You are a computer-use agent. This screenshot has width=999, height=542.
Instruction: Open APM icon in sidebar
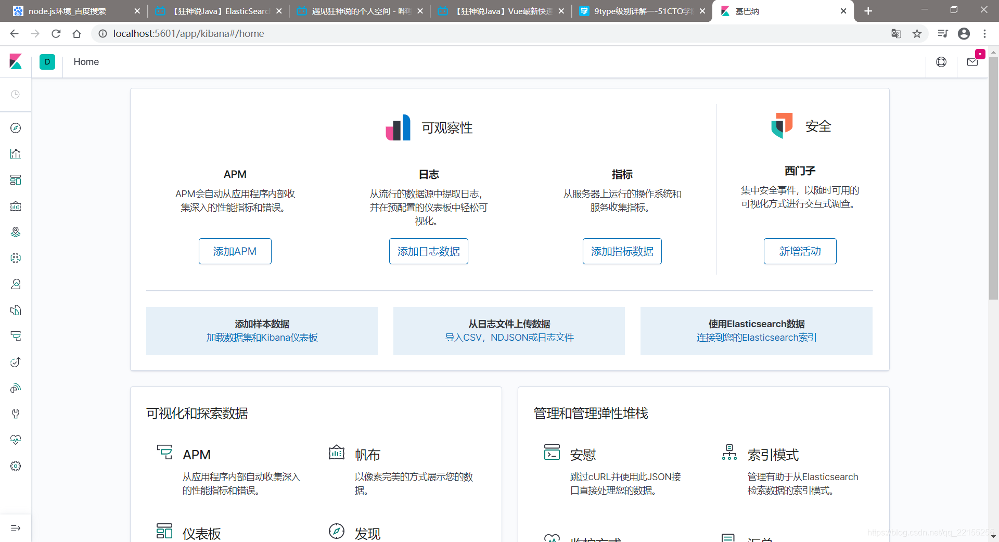pos(16,336)
